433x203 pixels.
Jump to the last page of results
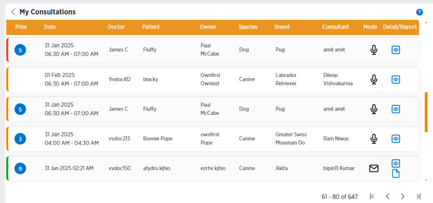(x=418, y=197)
